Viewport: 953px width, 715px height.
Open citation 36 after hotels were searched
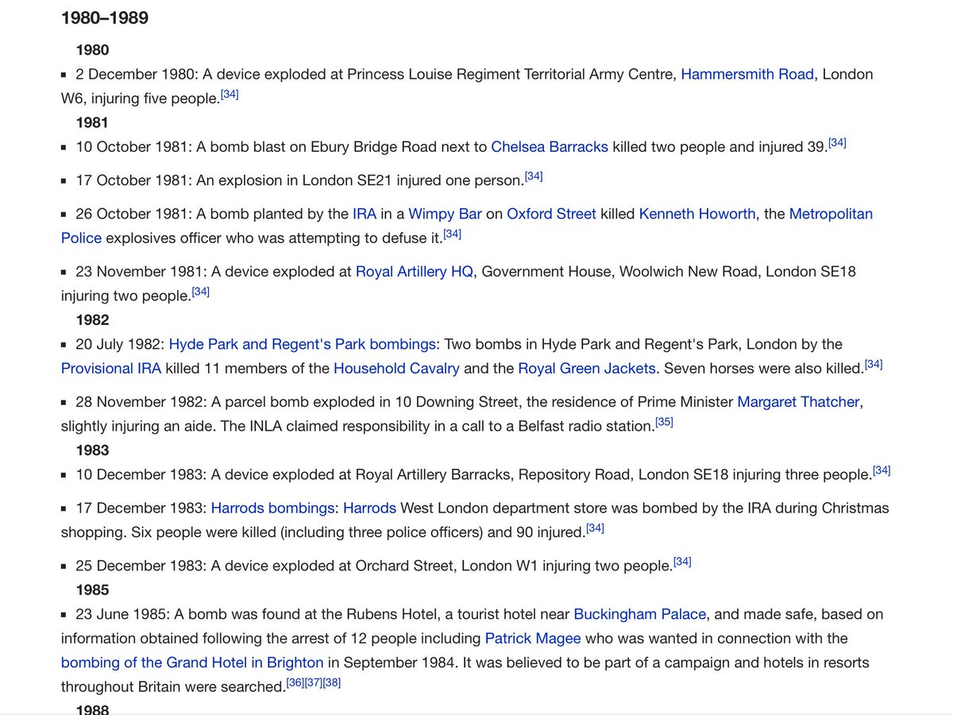coord(295,682)
